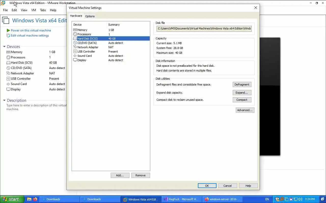Viewport: 326px width, 203px height.
Task: Click the Expand... disk capacity button
Action: coord(242,93)
